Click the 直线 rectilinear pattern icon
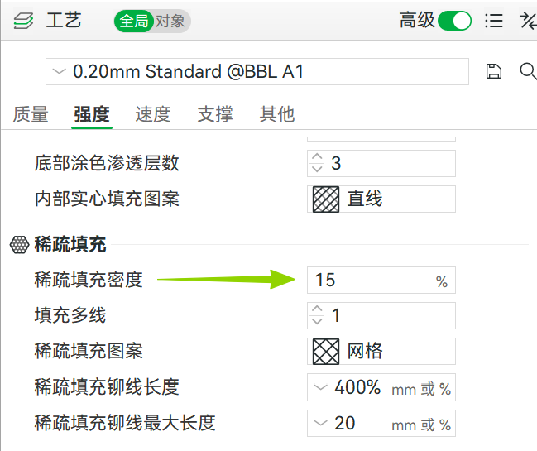This screenshot has width=537, height=451. pyautogui.click(x=325, y=199)
